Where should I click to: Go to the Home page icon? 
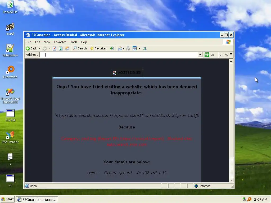67,49
